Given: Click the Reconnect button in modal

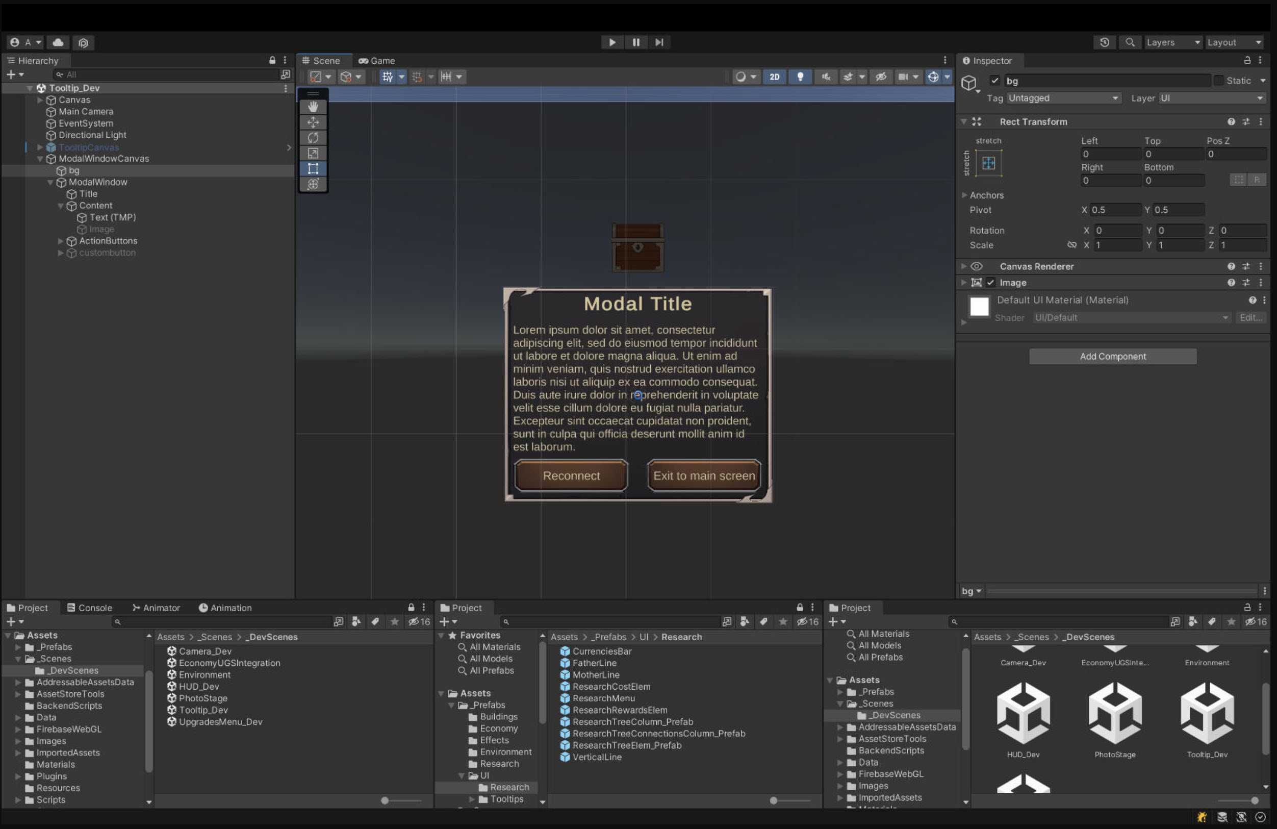Looking at the screenshot, I should click(571, 475).
